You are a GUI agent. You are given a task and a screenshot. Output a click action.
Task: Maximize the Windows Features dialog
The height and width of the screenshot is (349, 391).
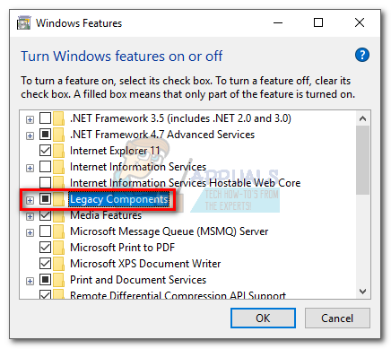[318, 22]
